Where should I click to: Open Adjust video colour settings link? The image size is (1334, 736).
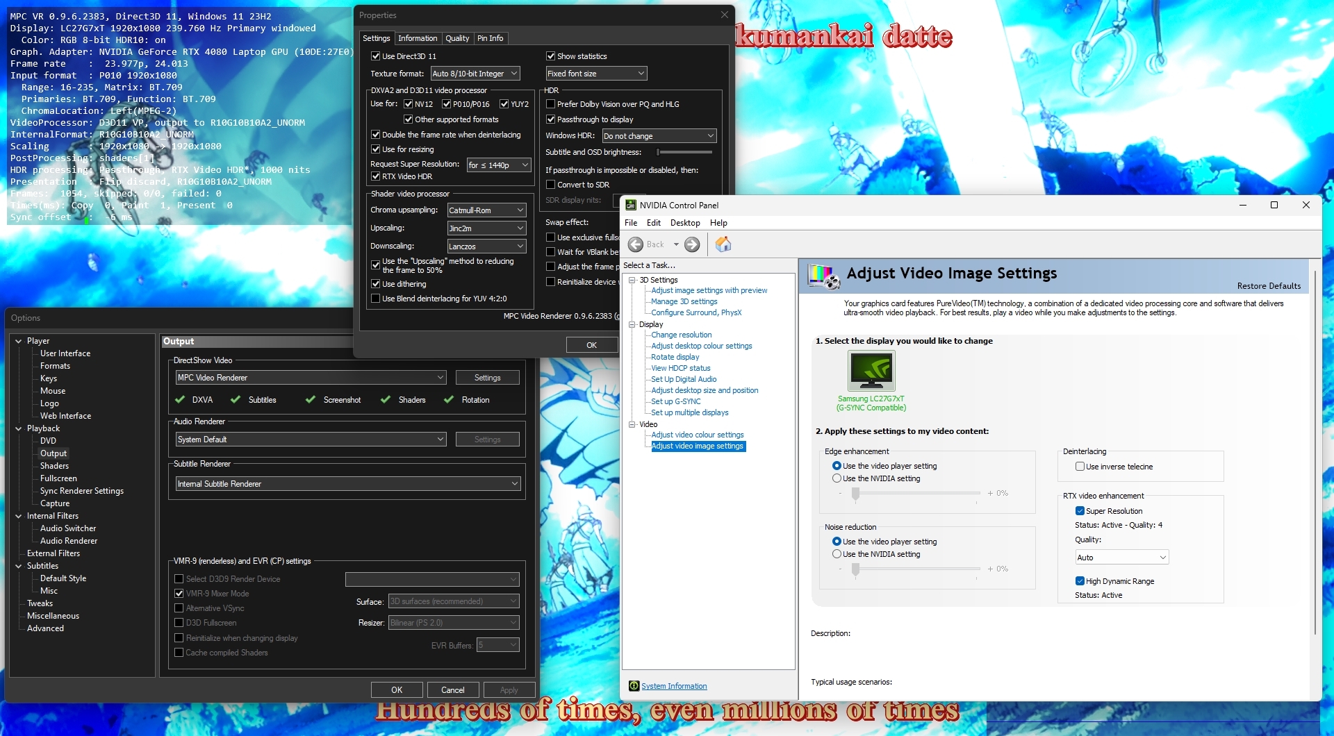pos(698,435)
